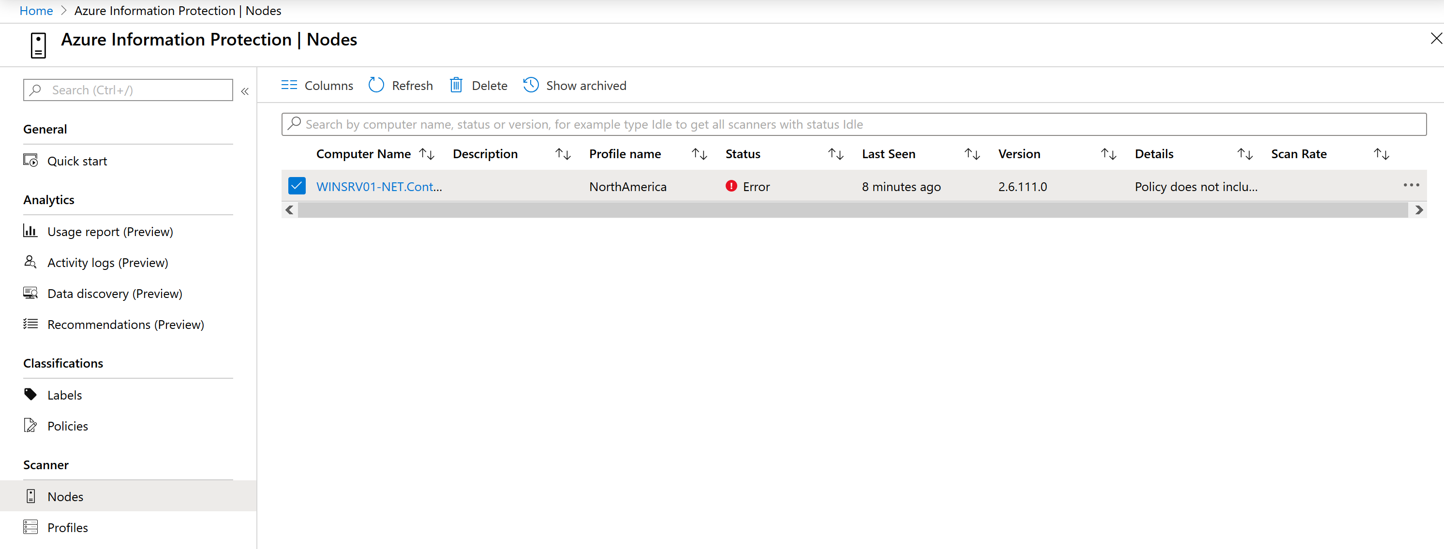Sort by Scan Rate column arrows

(x=1382, y=154)
